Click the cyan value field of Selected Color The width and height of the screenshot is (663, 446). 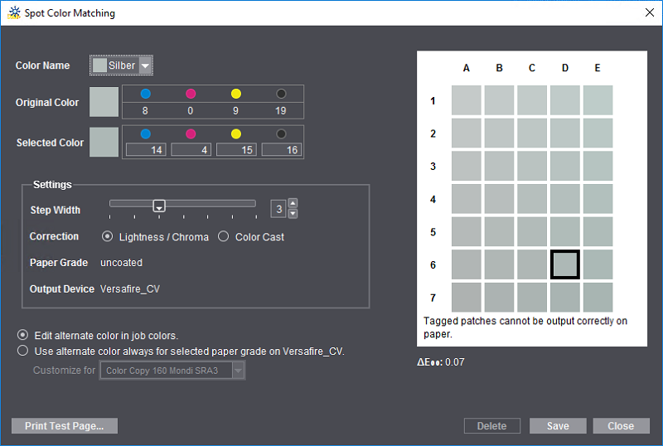146,149
